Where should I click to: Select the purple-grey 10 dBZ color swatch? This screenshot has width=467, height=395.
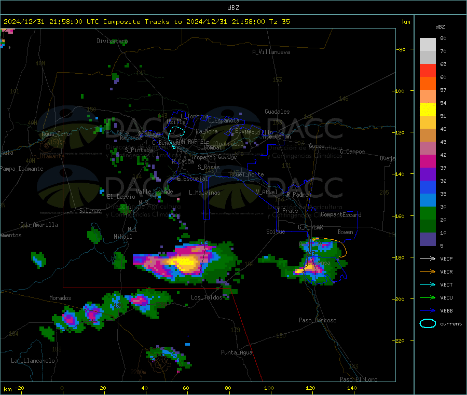428,239
